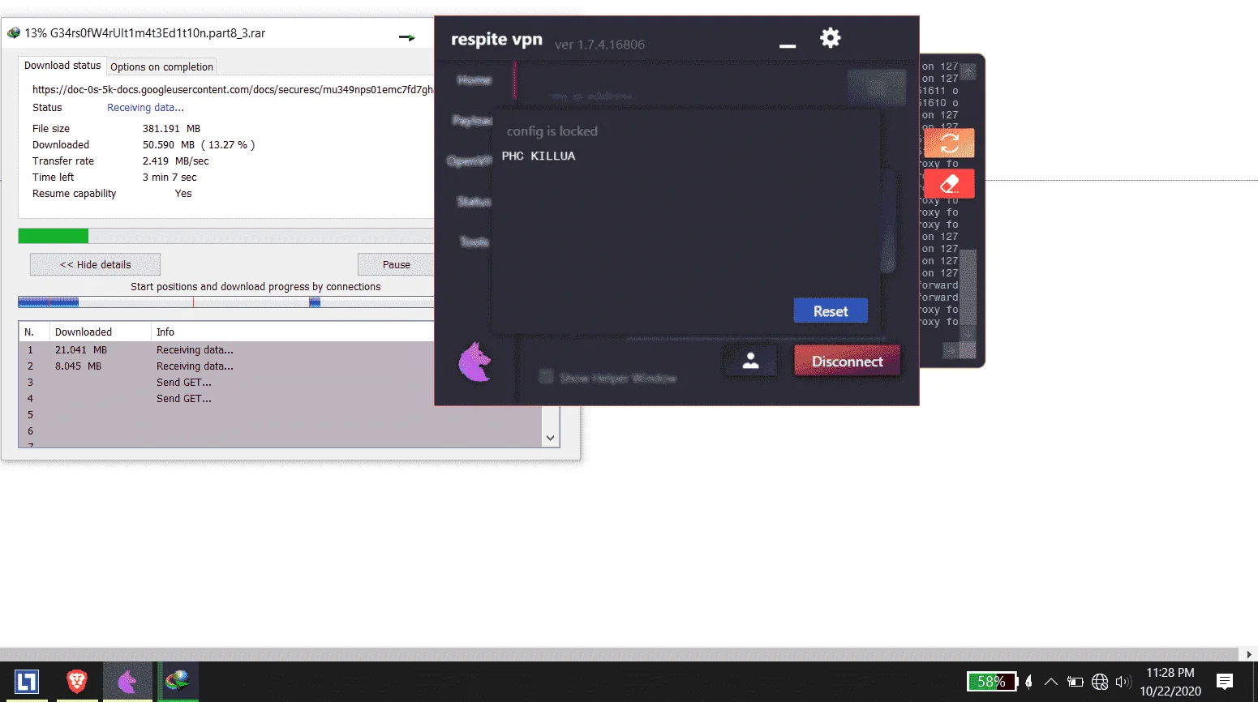The height and width of the screenshot is (702, 1258).
Task: Open the volume speaker tray icon
Action: [x=1123, y=682]
